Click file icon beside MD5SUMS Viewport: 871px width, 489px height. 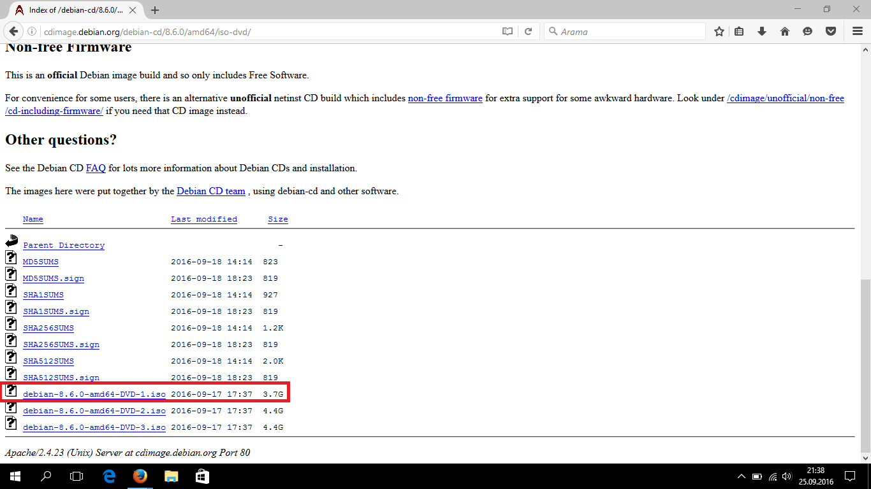[11, 257]
